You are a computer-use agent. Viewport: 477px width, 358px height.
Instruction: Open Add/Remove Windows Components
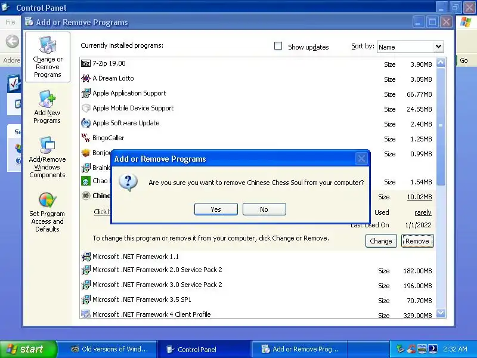coord(47,158)
